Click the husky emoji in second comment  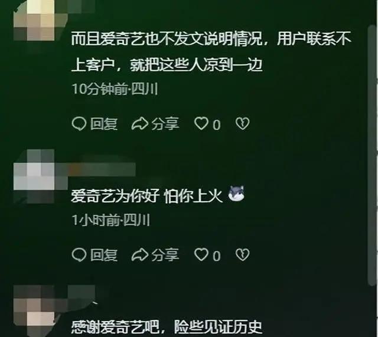pyautogui.click(x=236, y=193)
